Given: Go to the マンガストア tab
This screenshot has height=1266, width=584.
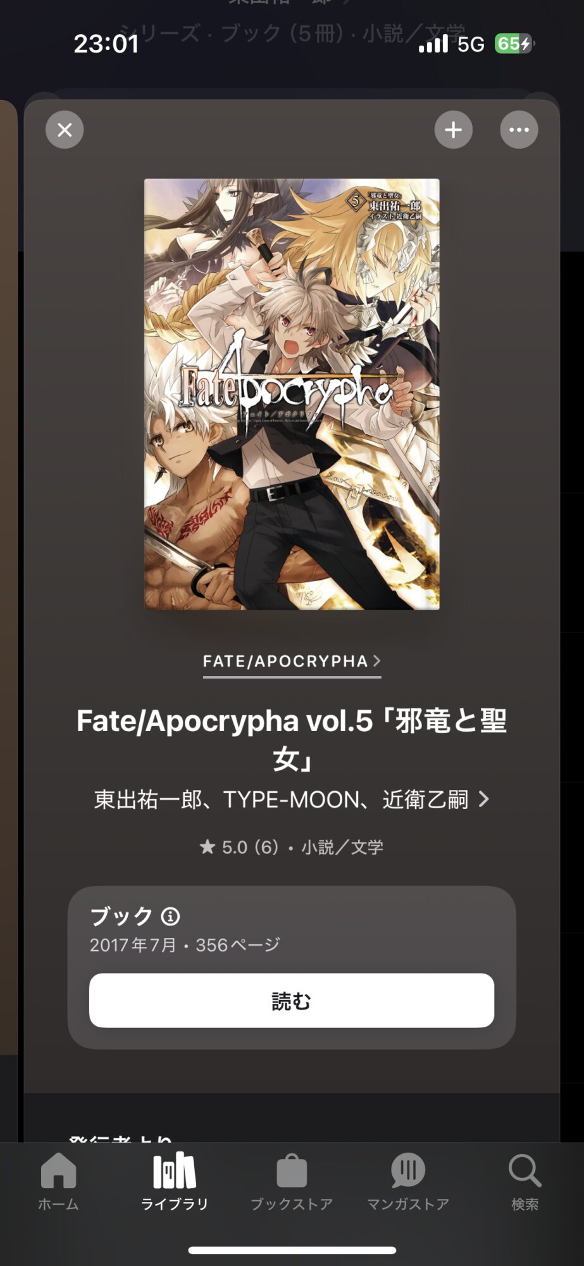Looking at the screenshot, I should point(408,1182).
